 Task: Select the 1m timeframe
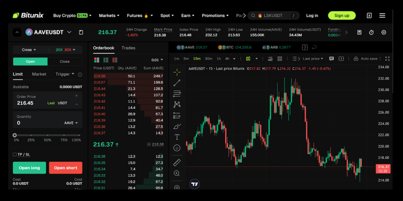[x=177, y=59]
